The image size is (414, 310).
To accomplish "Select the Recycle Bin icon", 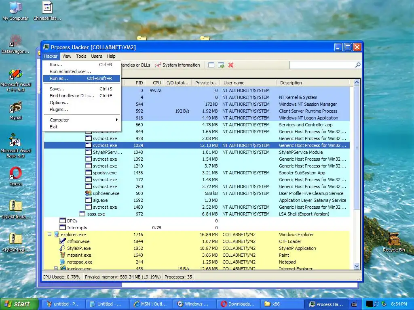I will (x=394, y=243).
